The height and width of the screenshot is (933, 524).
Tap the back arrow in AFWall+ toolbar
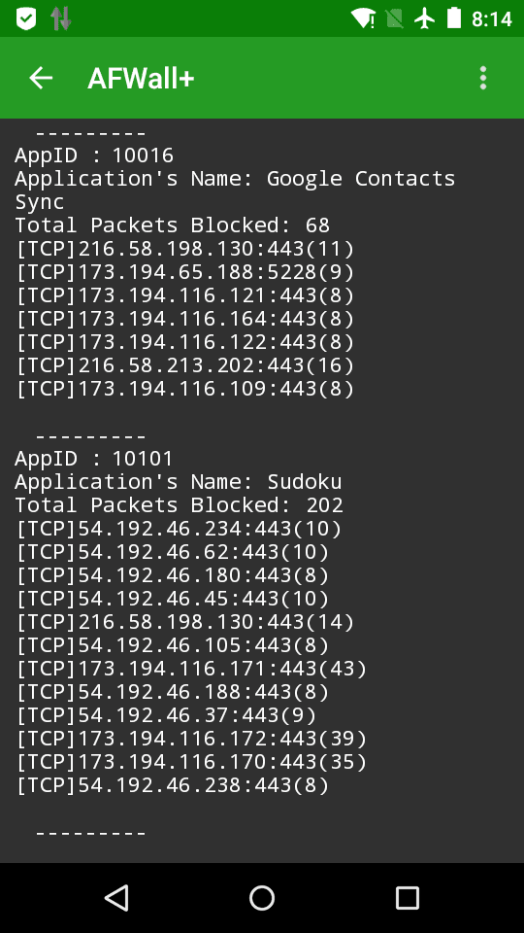41,78
